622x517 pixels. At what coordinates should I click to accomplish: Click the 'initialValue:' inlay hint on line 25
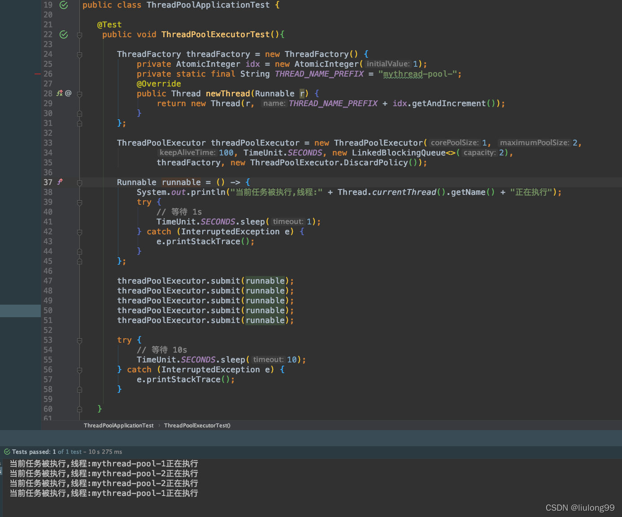click(x=388, y=64)
